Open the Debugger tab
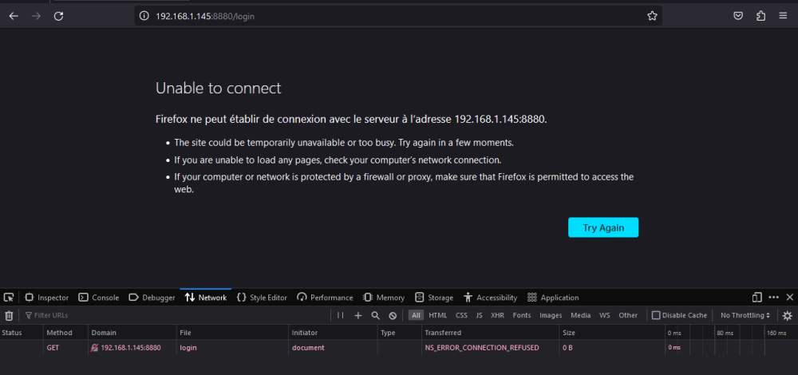This screenshot has height=375, width=798. coord(152,298)
